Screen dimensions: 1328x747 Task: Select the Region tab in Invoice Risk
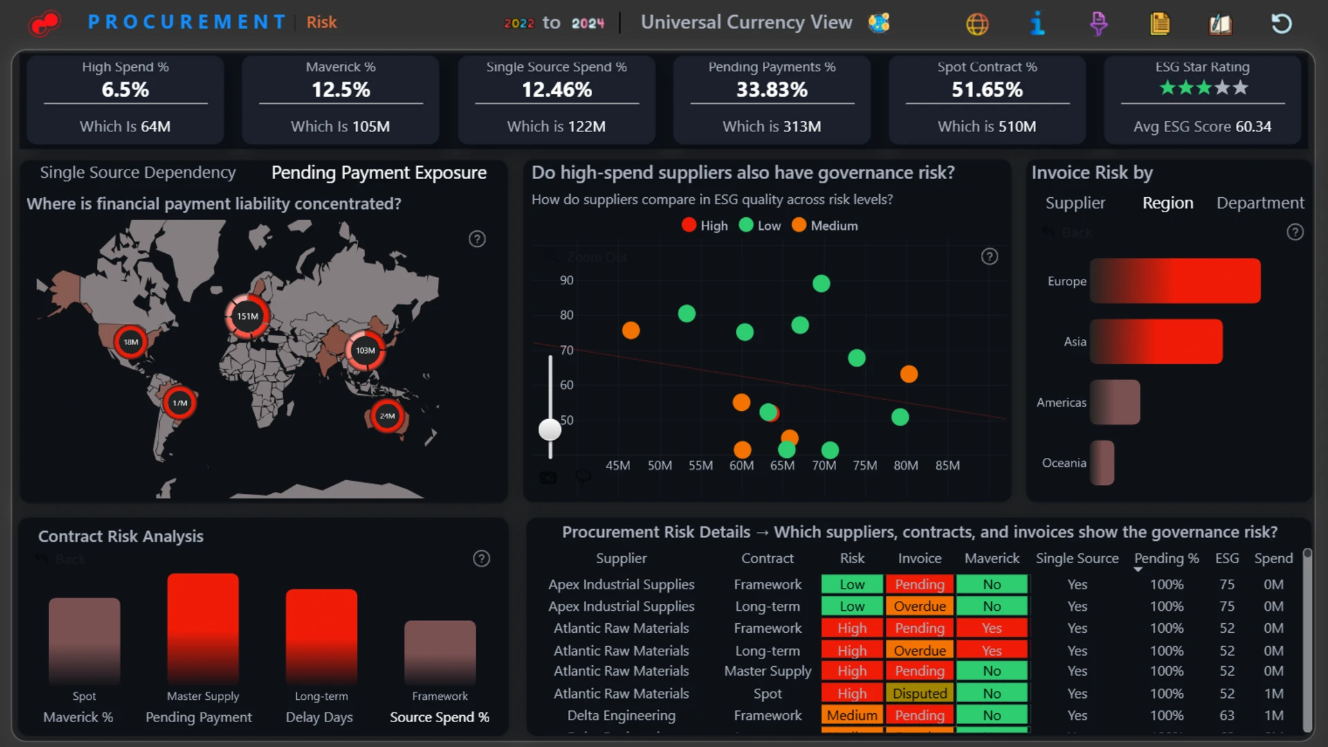(x=1168, y=203)
